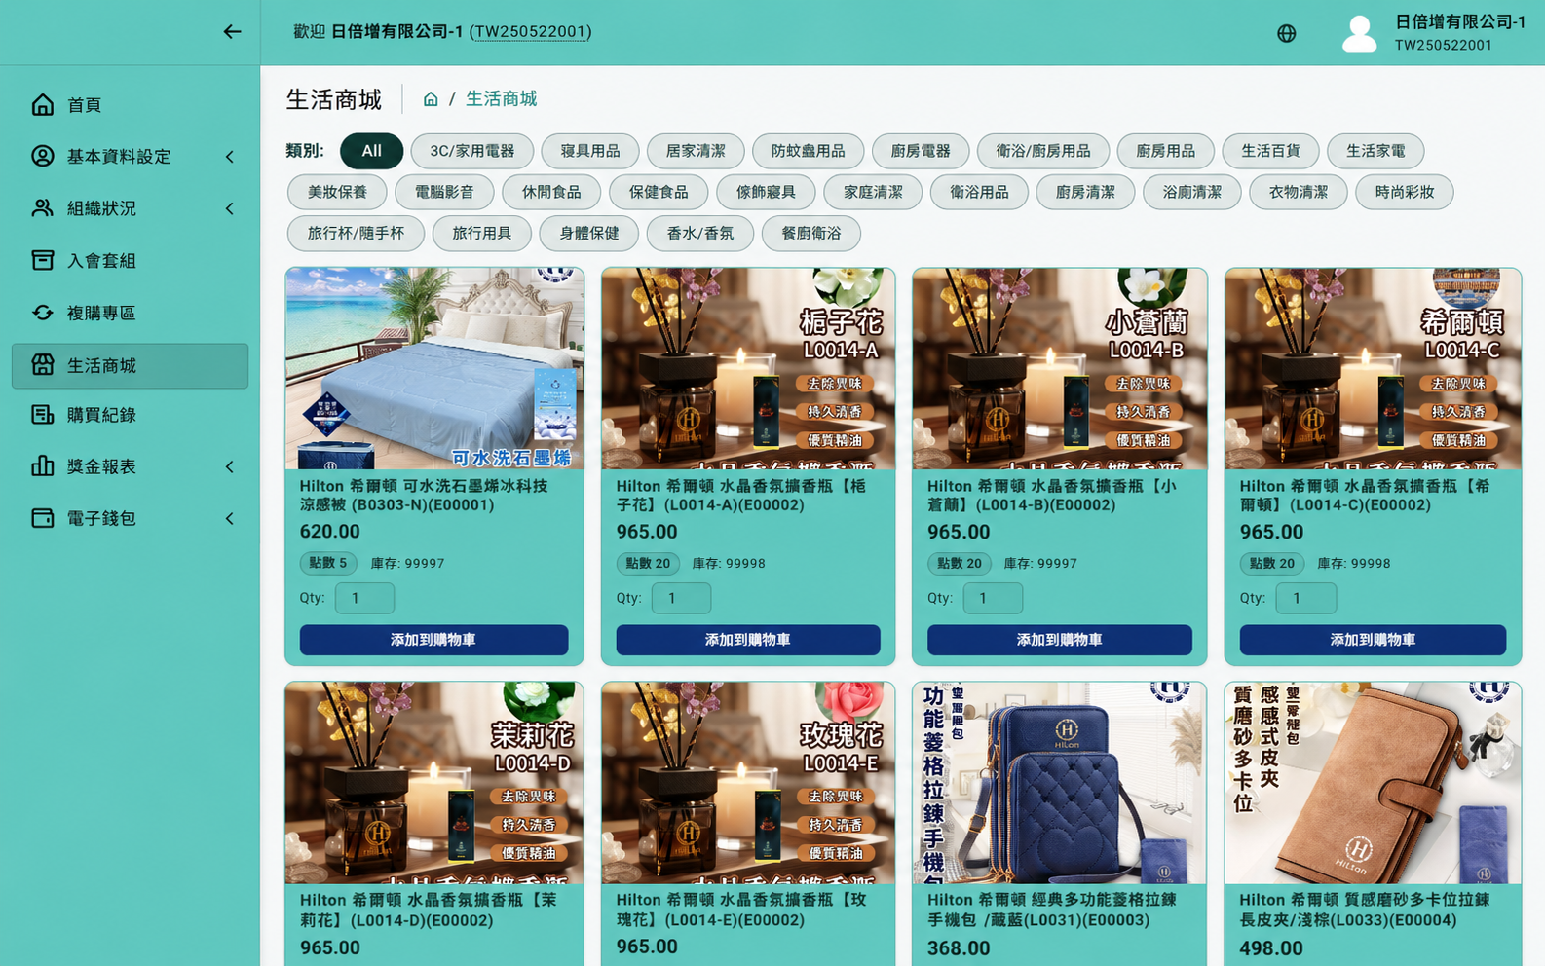1545x966 pixels.
Task: Filter by 香水/香氛 category
Action: 700,233
